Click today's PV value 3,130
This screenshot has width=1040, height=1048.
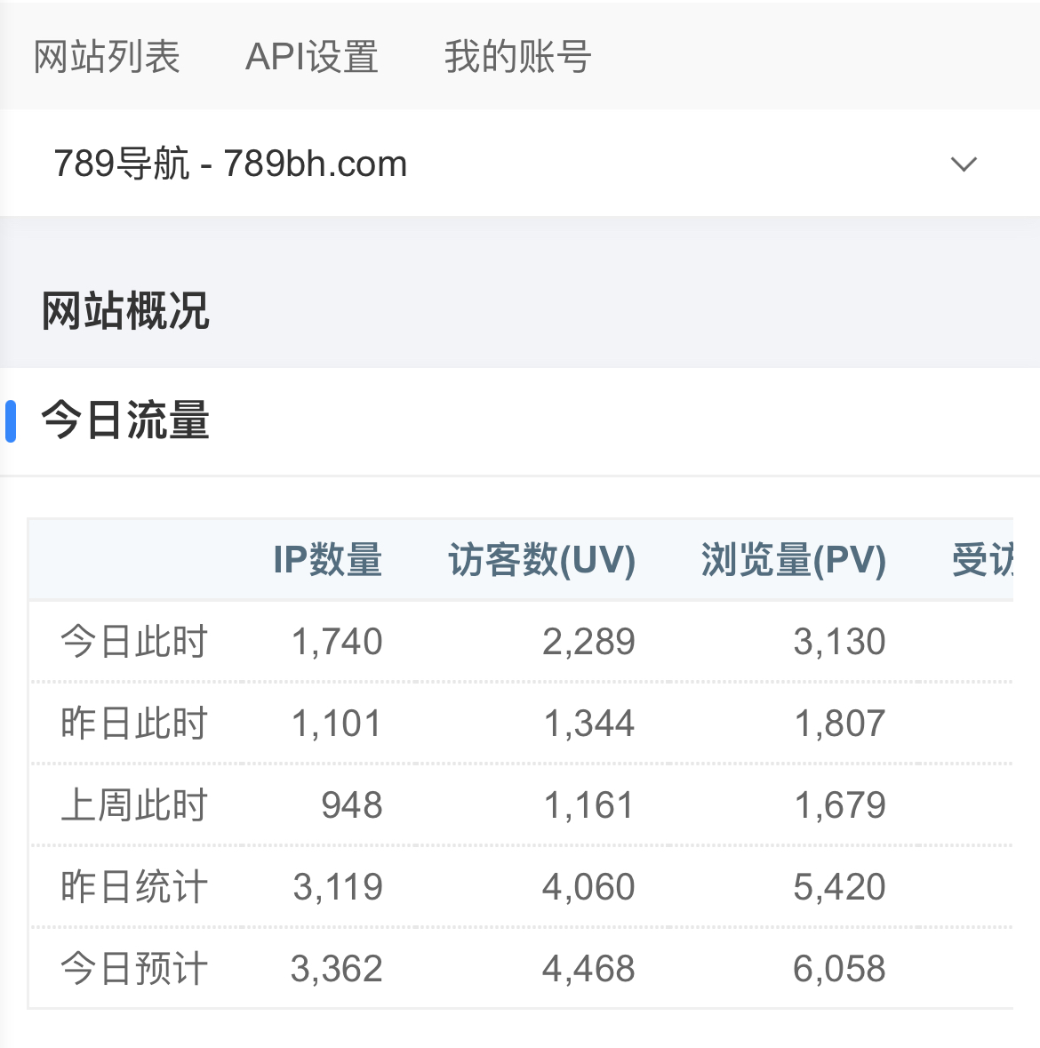coord(839,642)
